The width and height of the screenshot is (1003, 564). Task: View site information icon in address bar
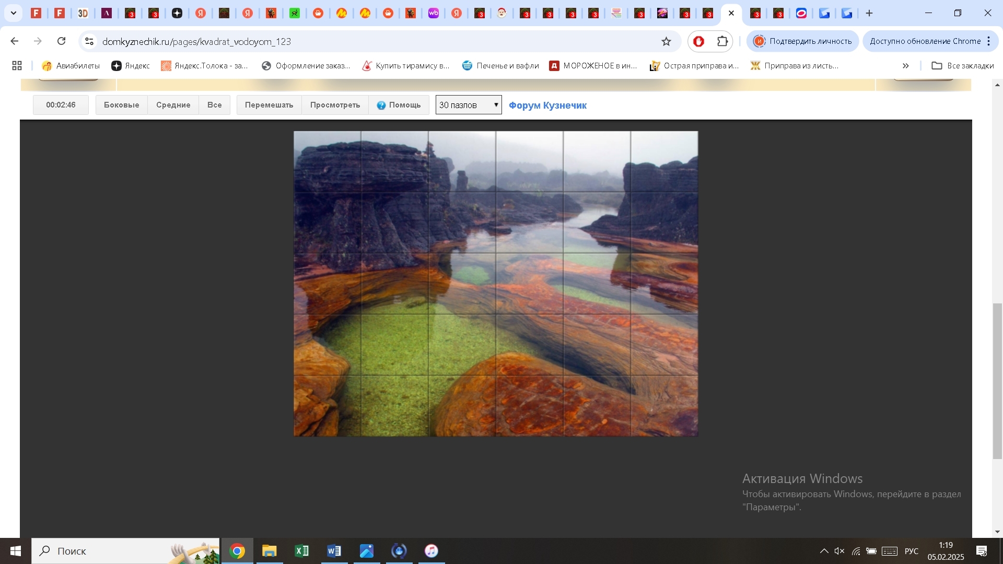[89, 41]
